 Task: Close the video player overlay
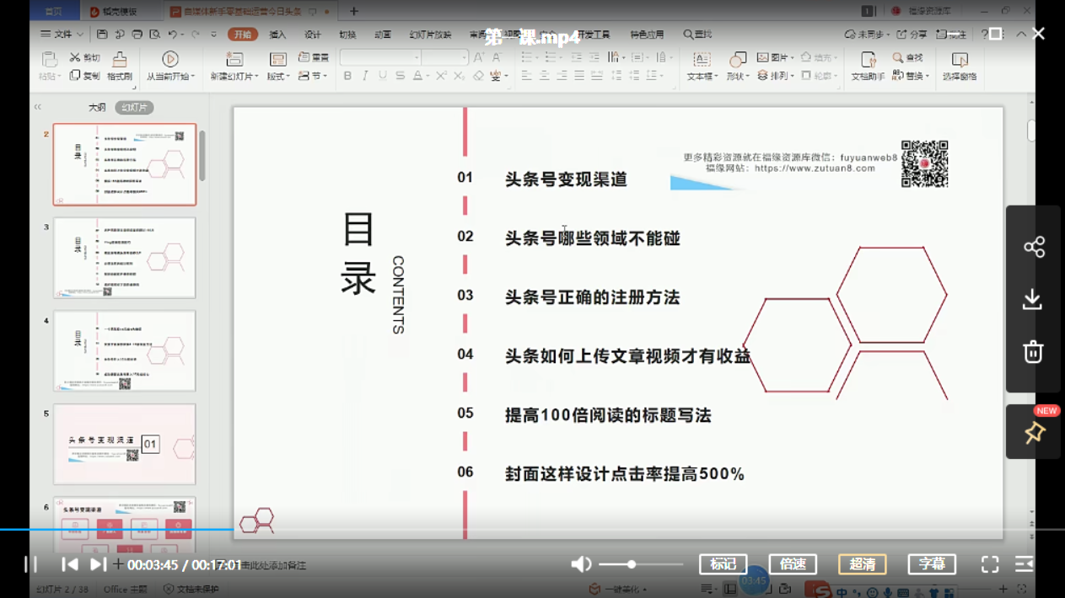[x=1039, y=34]
